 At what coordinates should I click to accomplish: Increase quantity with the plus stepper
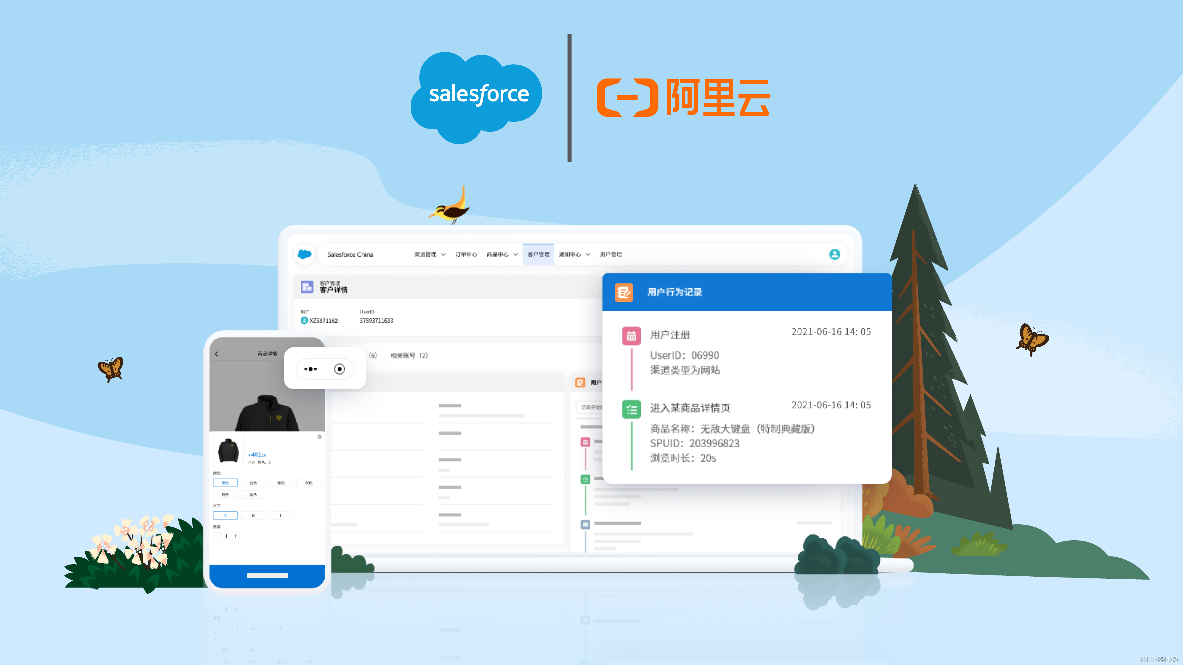click(x=236, y=536)
